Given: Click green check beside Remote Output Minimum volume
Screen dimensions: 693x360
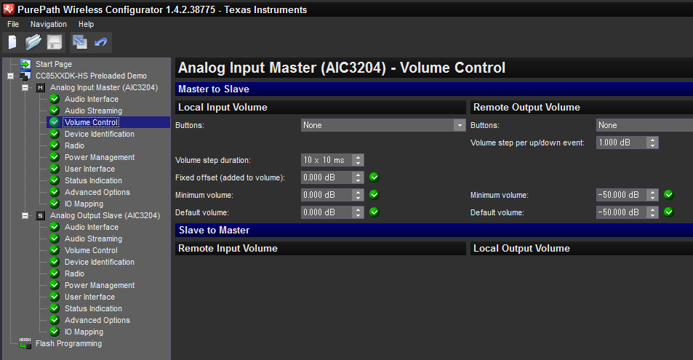Looking at the screenshot, I should [x=669, y=195].
